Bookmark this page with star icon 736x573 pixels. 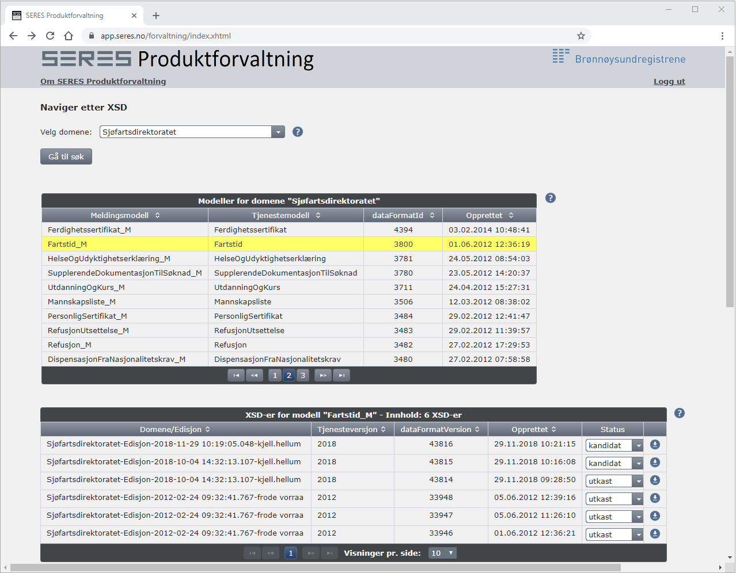(x=581, y=36)
